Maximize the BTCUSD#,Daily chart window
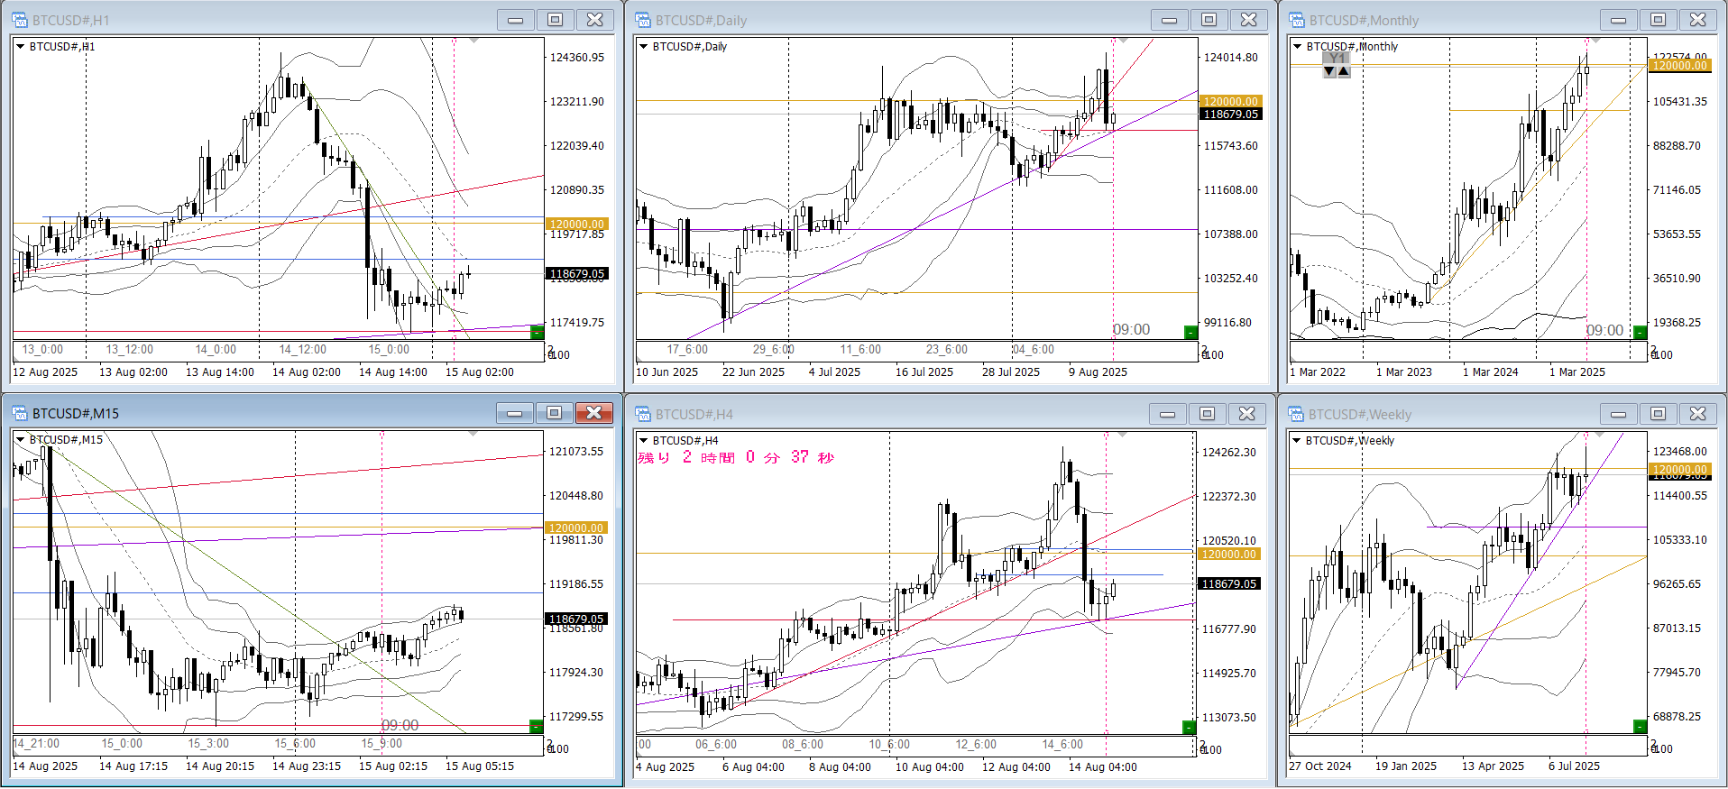Viewport: 1728px width, 789px height. (x=1209, y=20)
